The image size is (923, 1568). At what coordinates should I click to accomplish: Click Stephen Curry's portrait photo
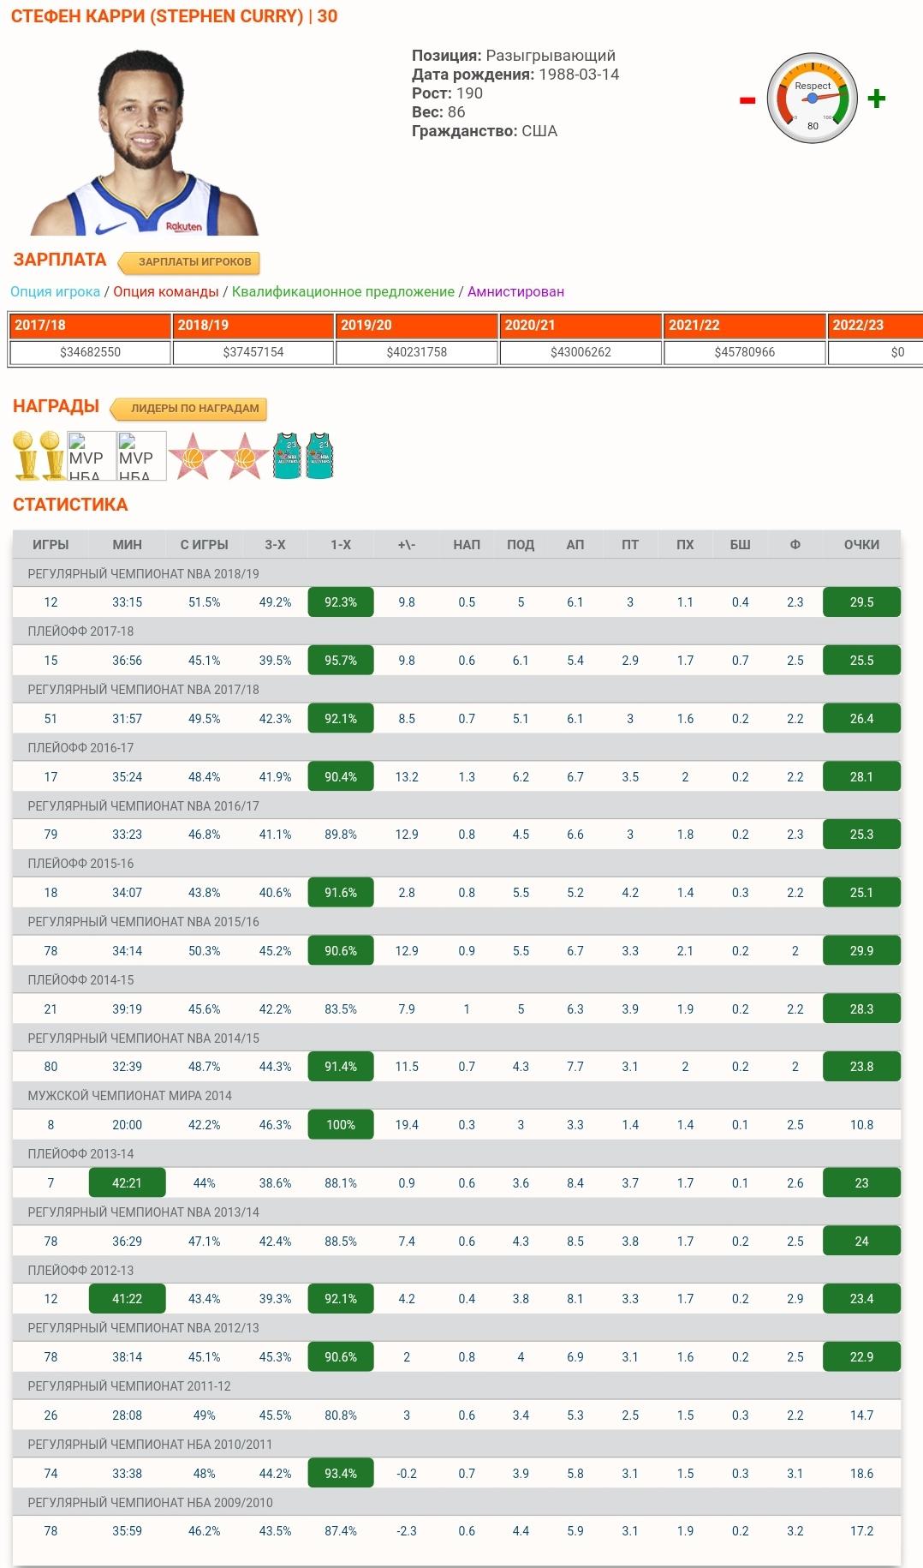[x=144, y=141]
